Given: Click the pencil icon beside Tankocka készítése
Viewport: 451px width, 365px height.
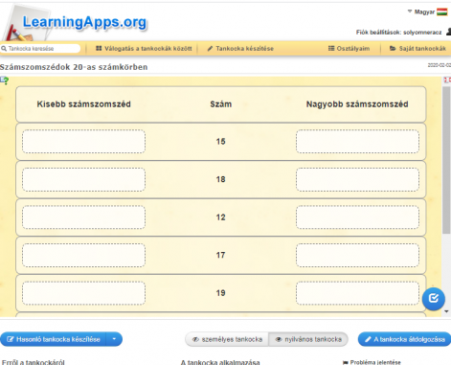Looking at the screenshot, I should pos(210,49).
